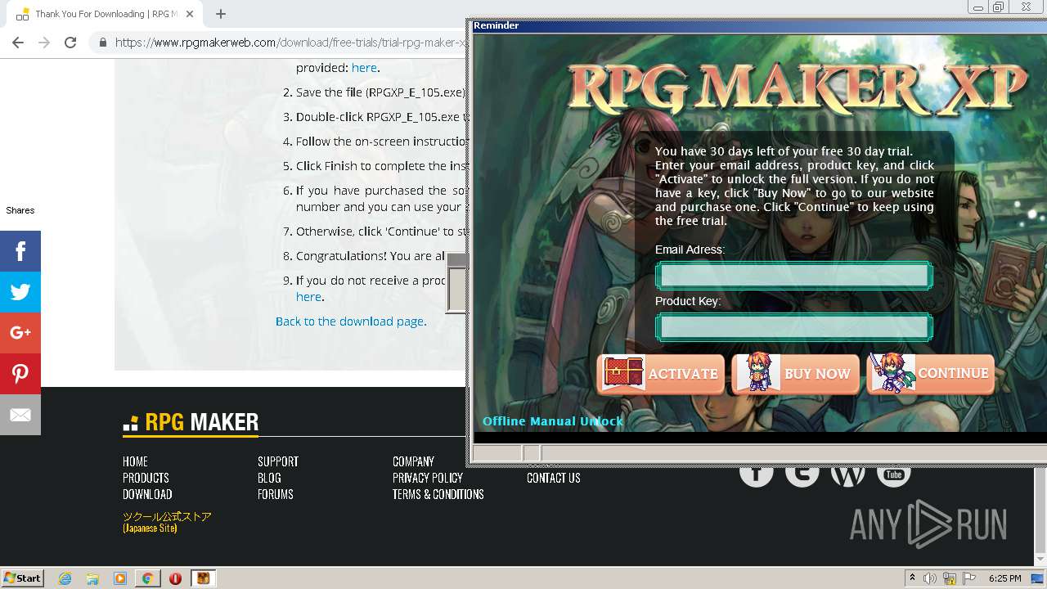The width and height of the screenshot is (1047, 589).
Task: Open network status in system tray
Action: [950, 578]
